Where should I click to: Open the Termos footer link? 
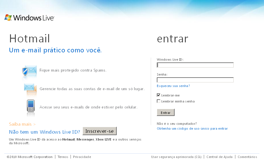tap(63, 157)
